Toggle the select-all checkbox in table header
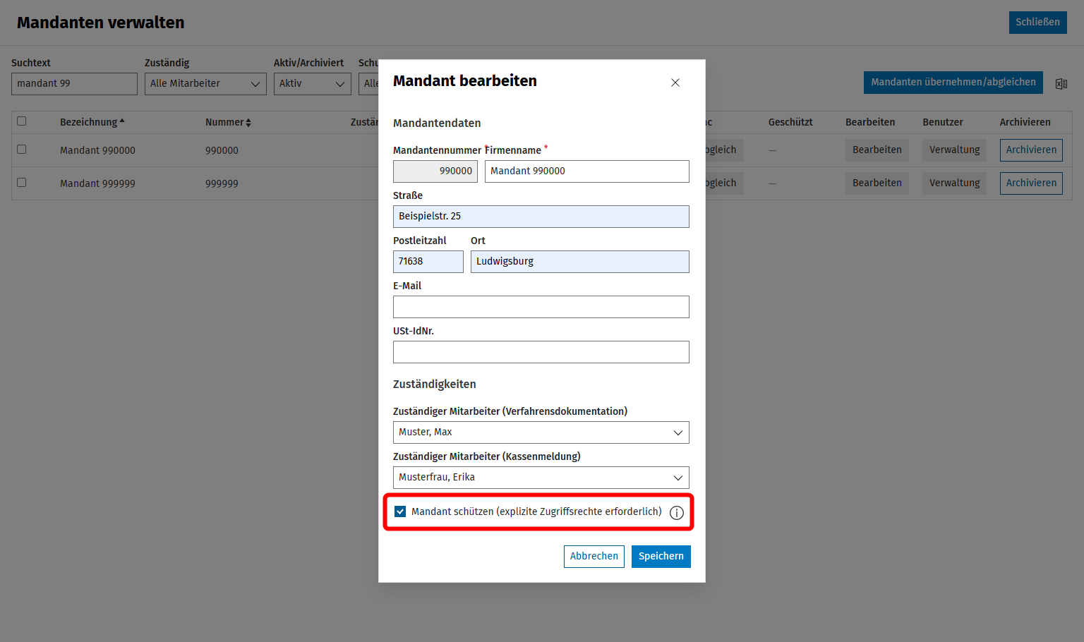1084x642 pixels. (22, 121)
